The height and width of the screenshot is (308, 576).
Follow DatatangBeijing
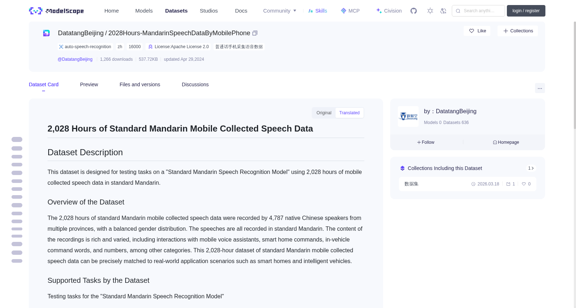426,142
